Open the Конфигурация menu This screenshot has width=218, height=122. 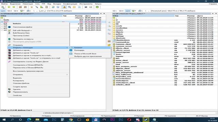tap(70, 4)
